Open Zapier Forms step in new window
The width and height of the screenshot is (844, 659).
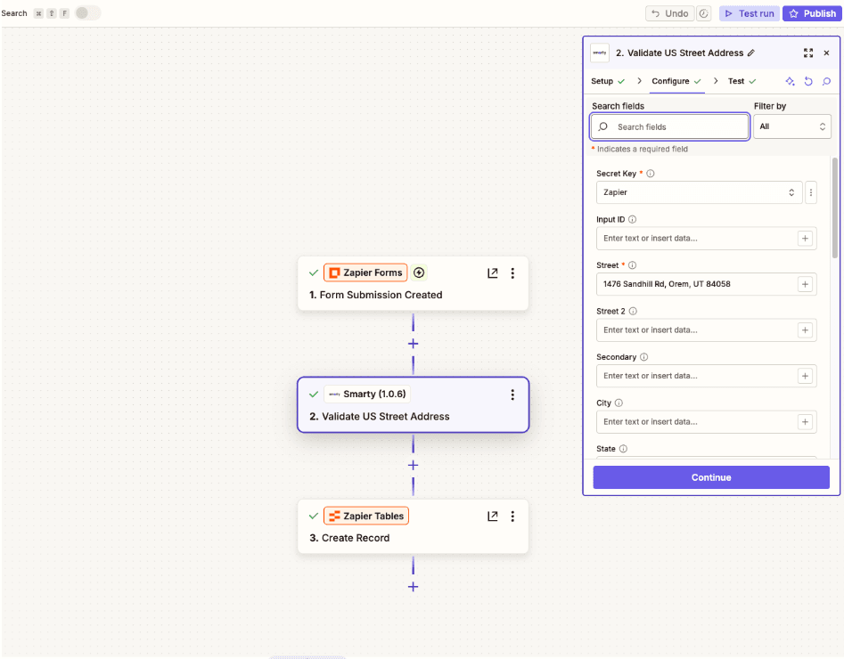pyautogui.click(x=493, y=273)
